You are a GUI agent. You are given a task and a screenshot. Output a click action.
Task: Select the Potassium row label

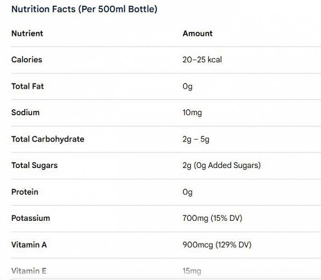[31, 218]
